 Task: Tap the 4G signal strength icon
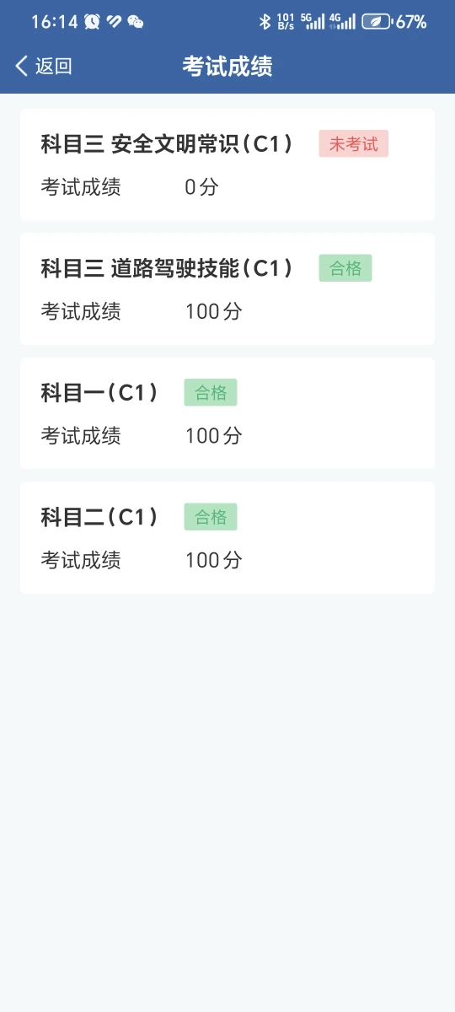[342, 22]
